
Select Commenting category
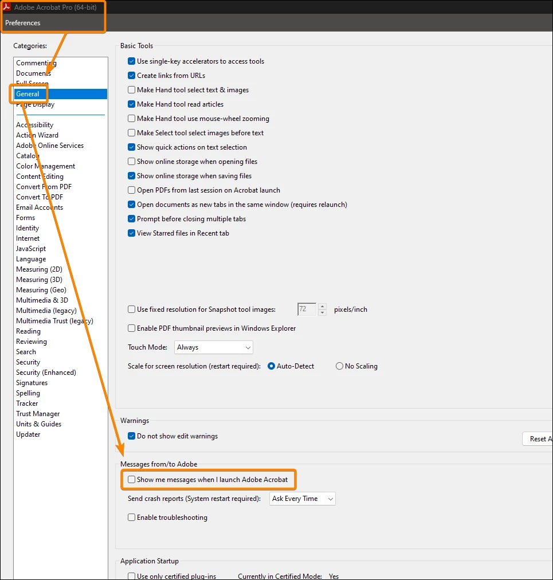click(x=36, y=63)
